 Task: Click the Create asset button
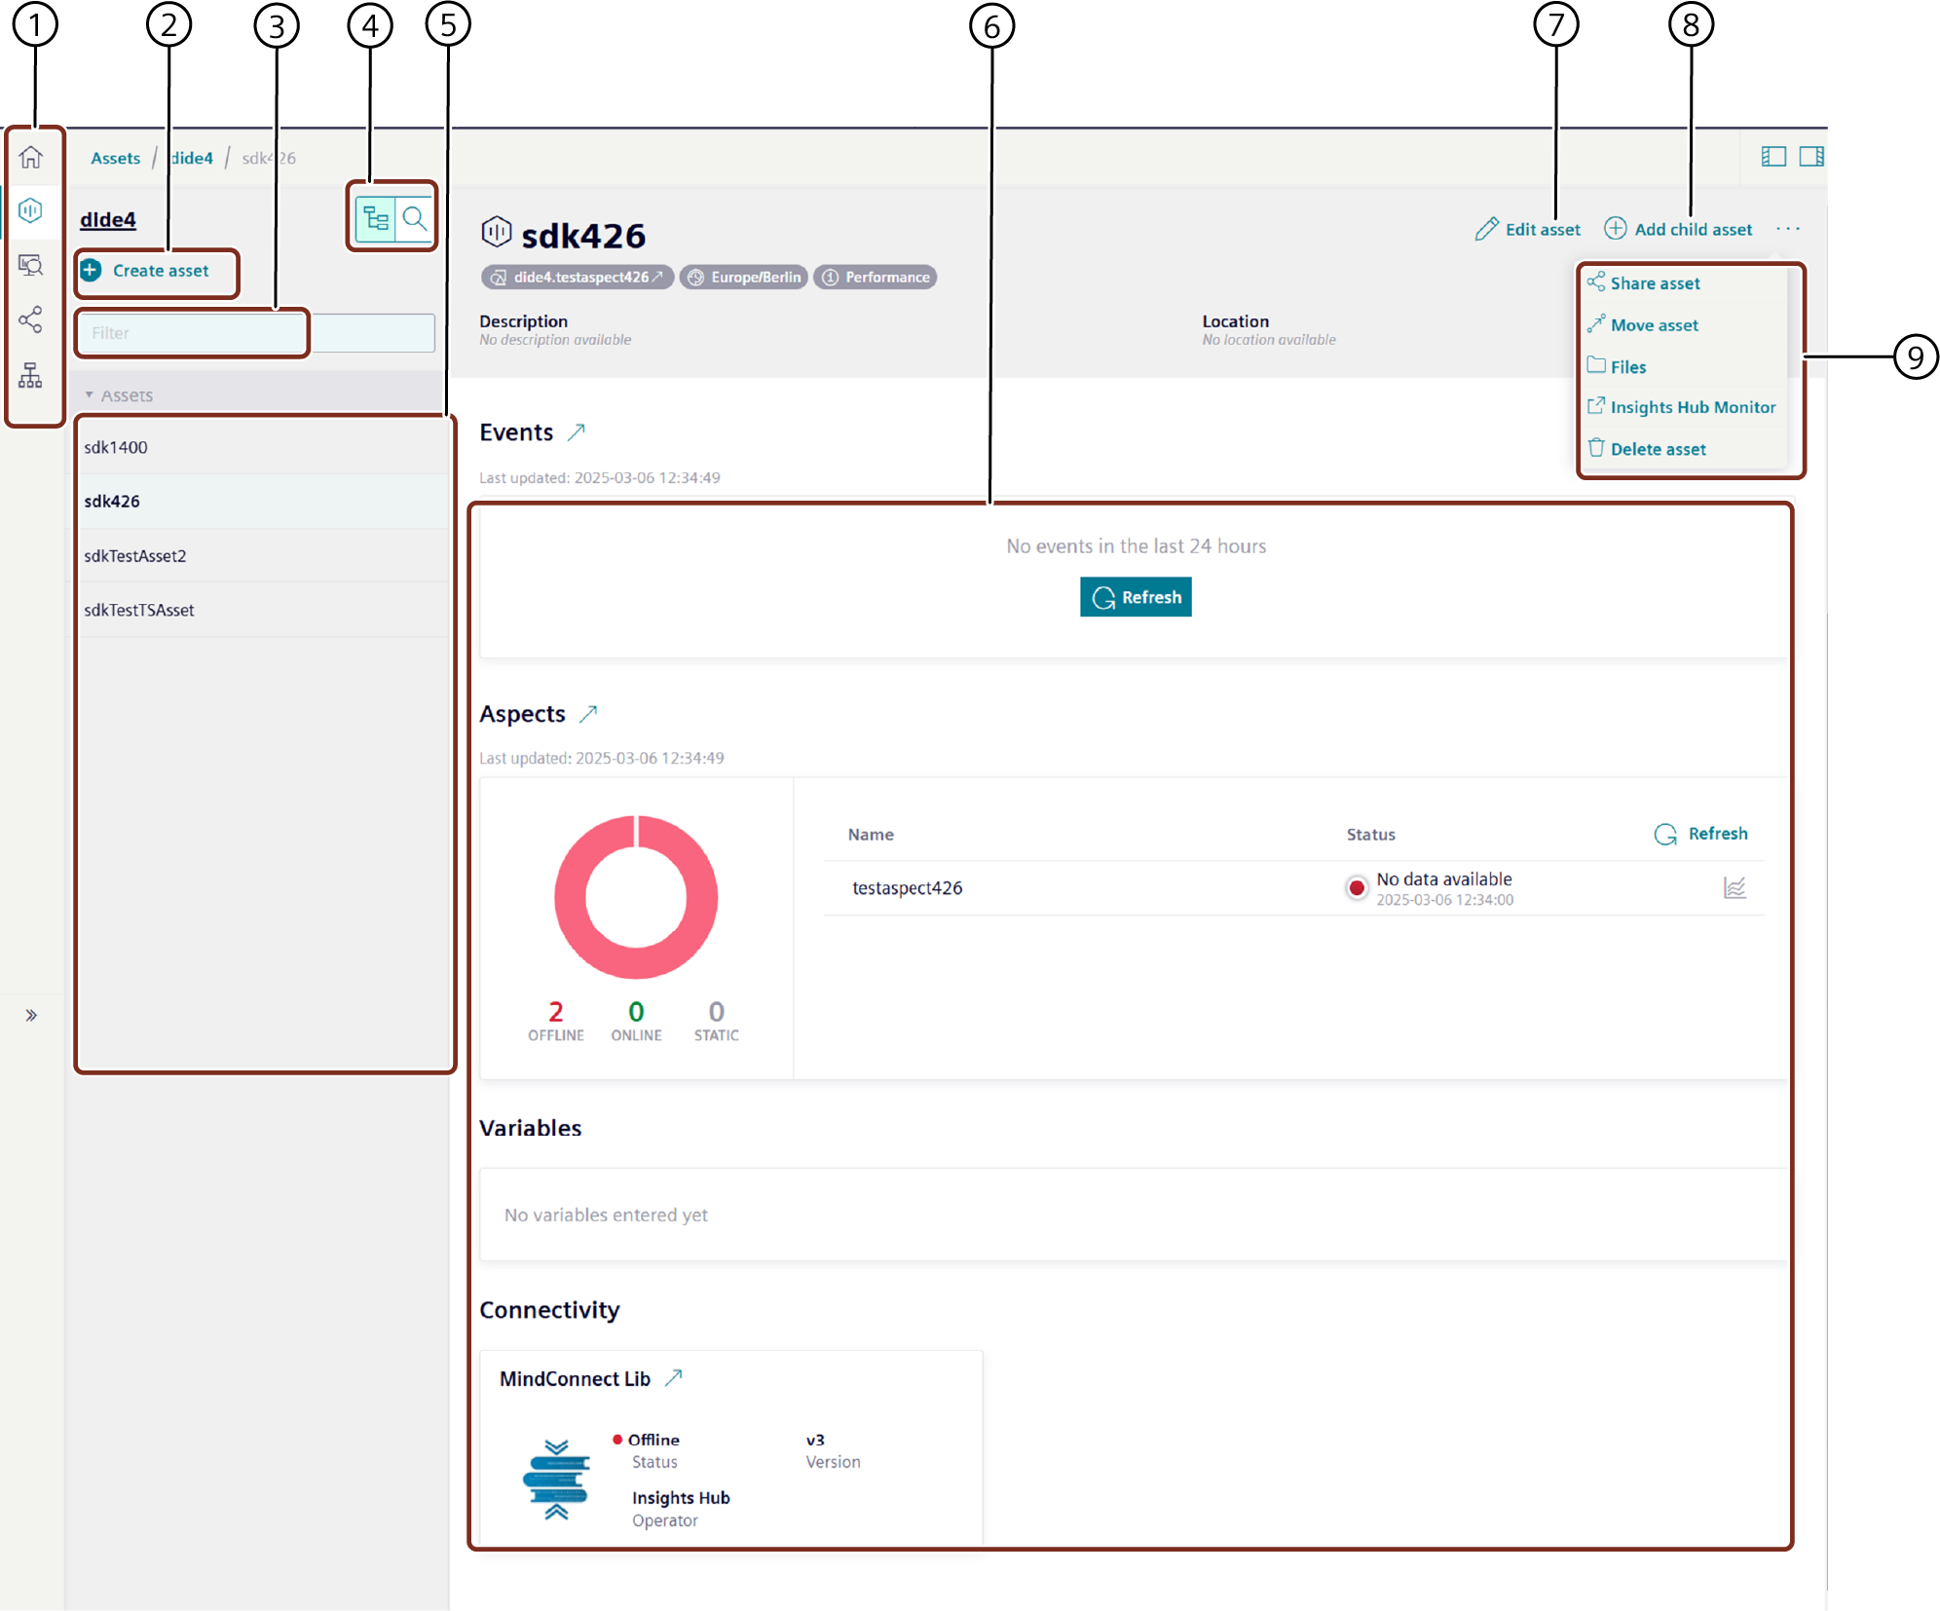pyautogui.click(x=146, y=271)
